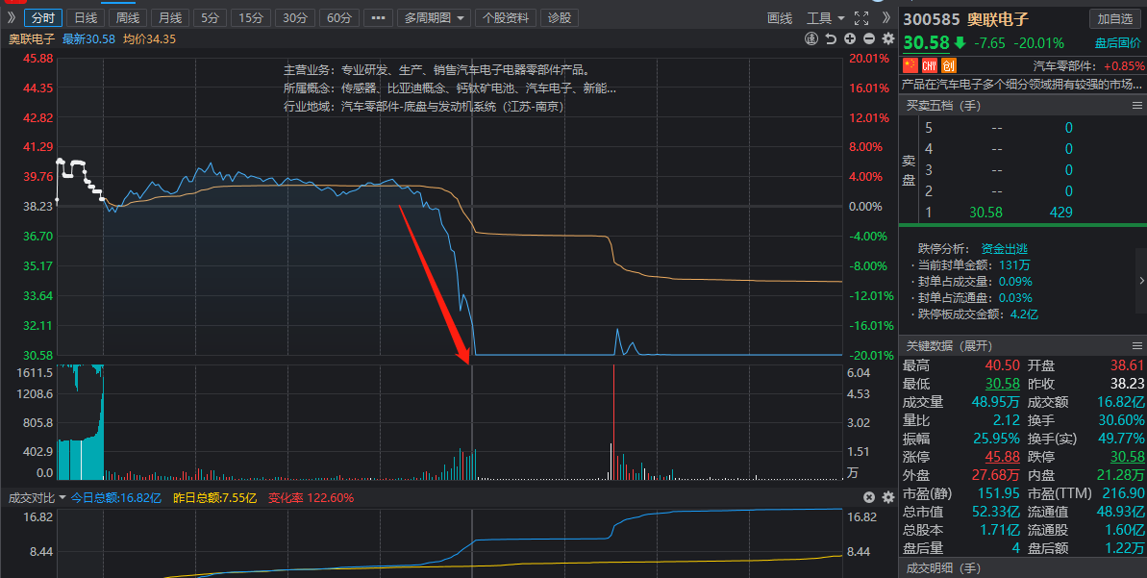Viewport: 1147px width, 578px height.
Task: Click the 变化率 122.60% label
Action: 311,497
